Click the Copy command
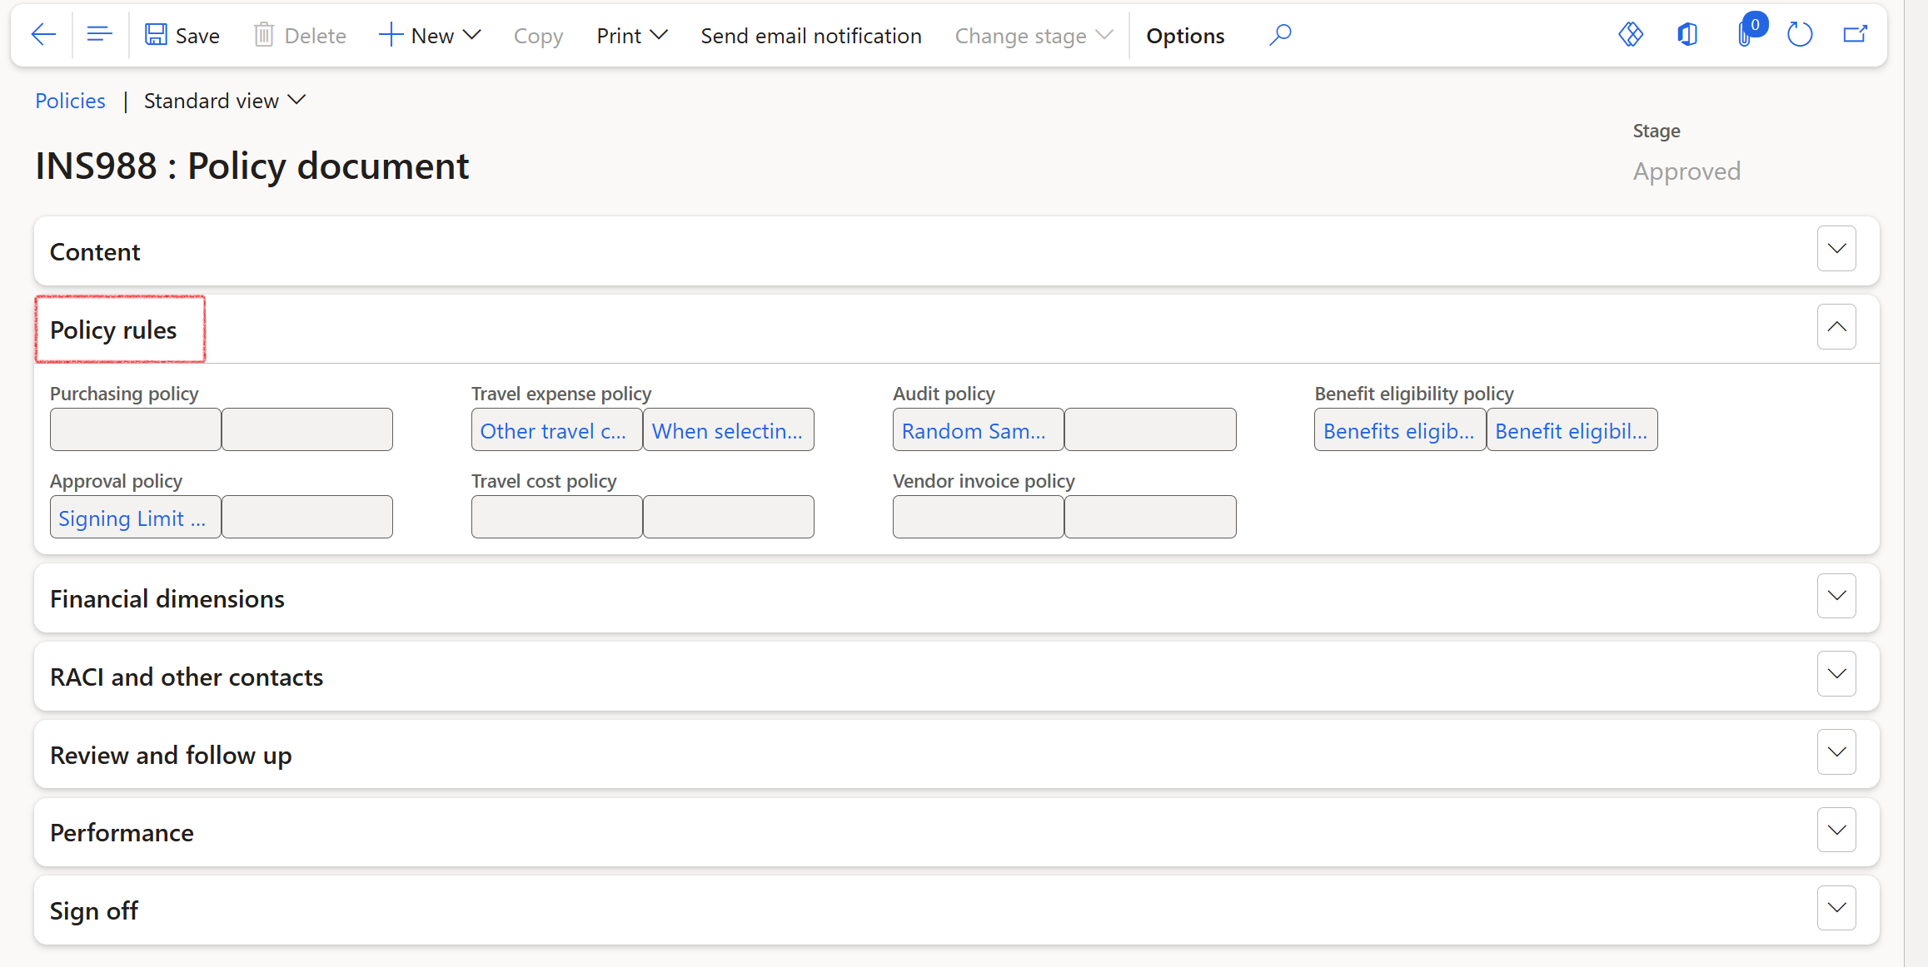This screenshot has height=967, width=1928. (538, 35)
